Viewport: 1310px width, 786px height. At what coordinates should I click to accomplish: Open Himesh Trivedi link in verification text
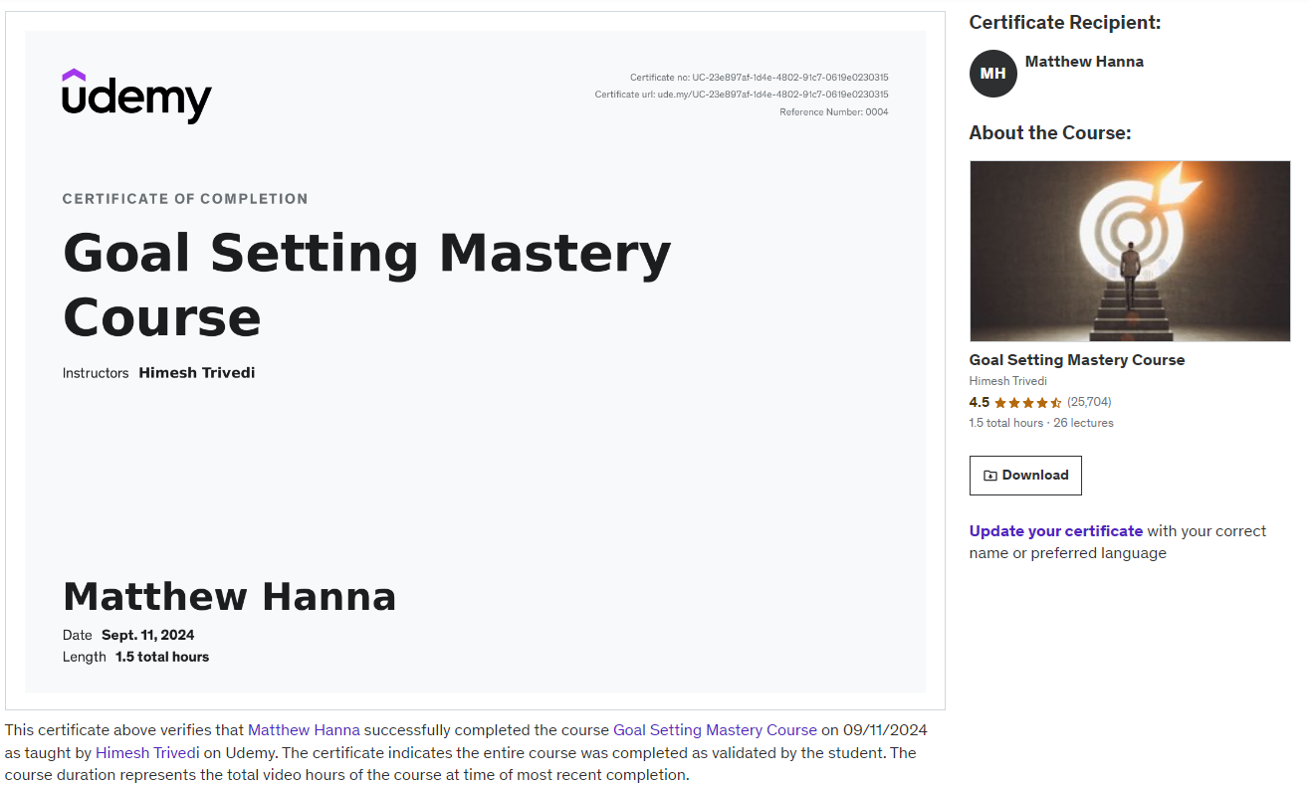point(147,753)
